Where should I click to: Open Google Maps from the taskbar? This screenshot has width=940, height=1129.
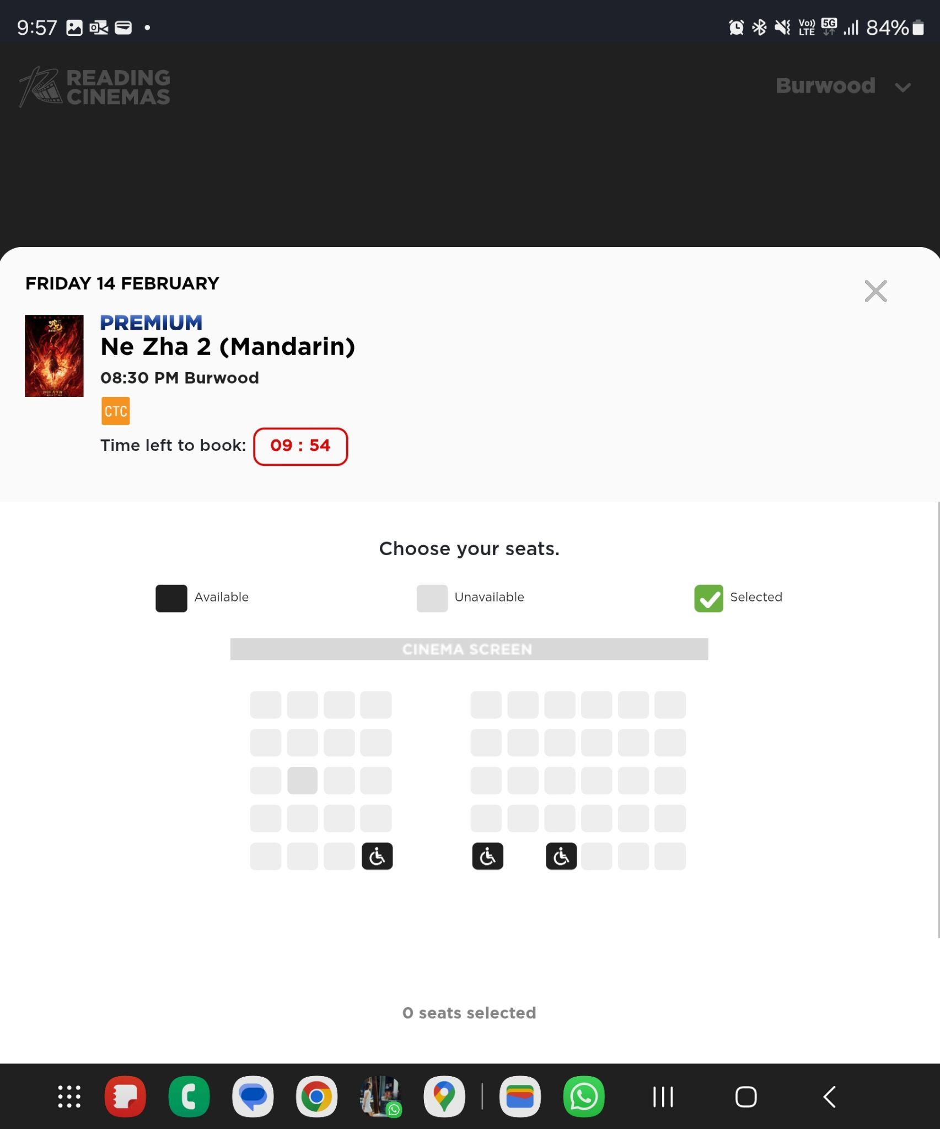(444, 1096)
